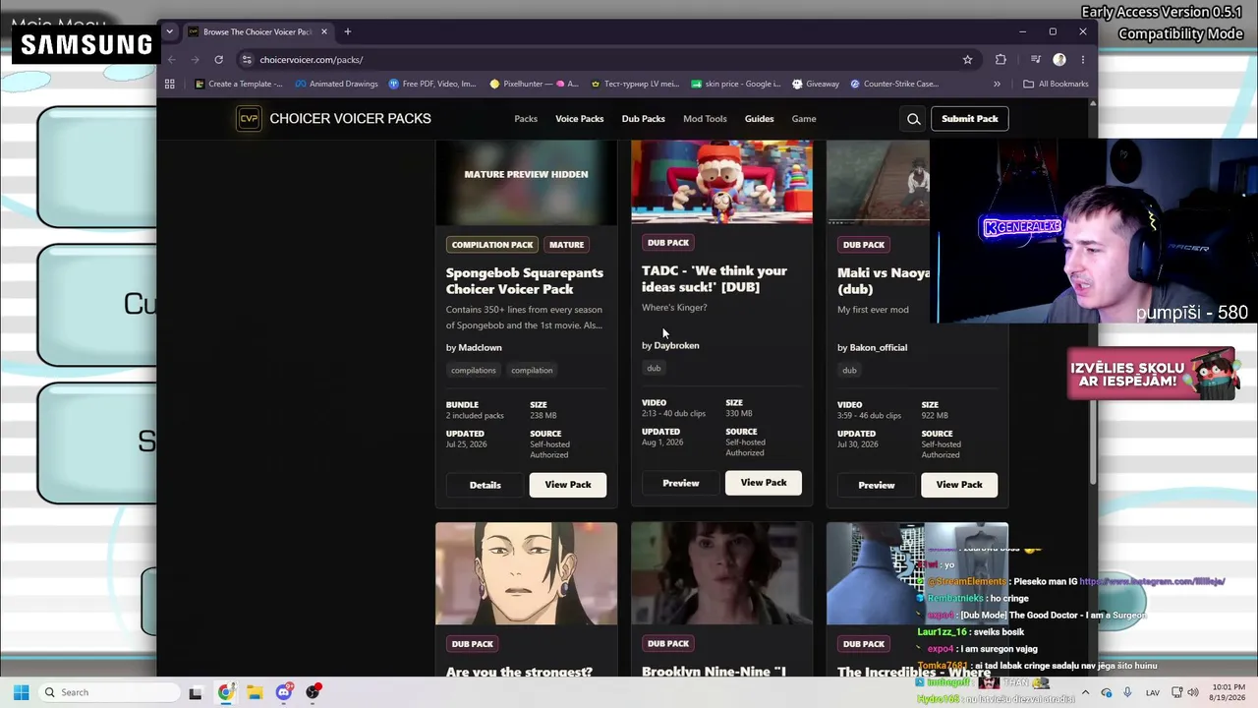View site information icon in address bar

(x=246, y=59)
